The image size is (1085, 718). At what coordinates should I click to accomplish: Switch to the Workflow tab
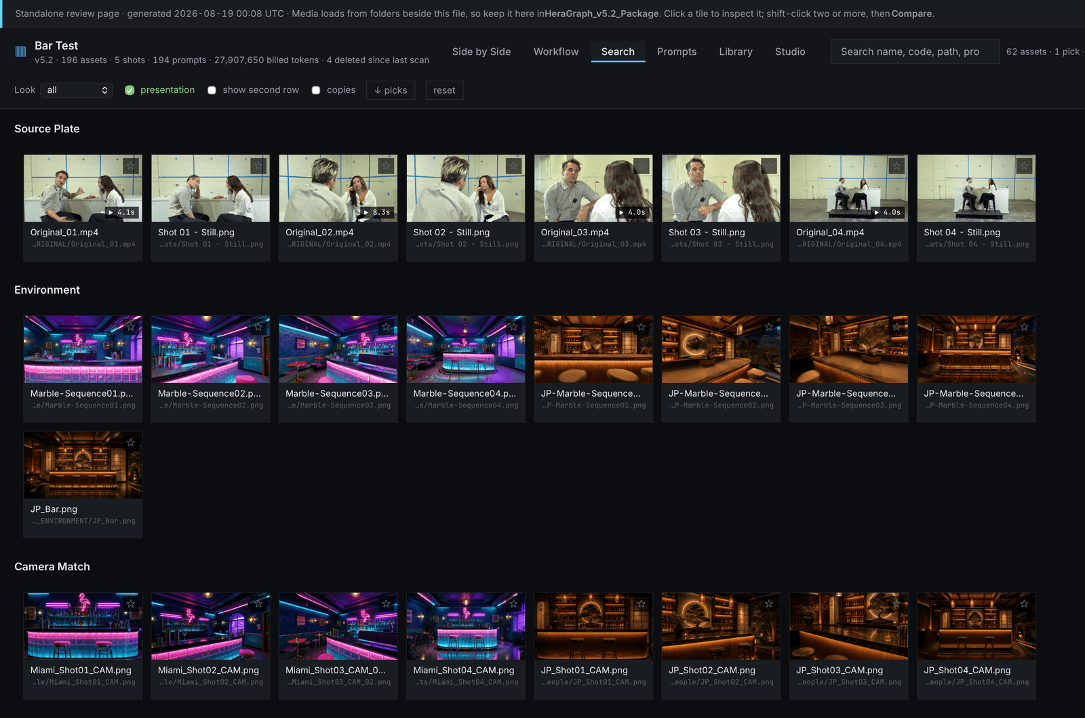pos(556,52)
